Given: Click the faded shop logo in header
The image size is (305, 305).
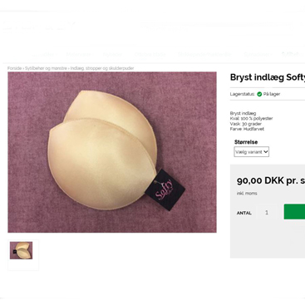Looking at the screenshot, I should (x=39, y=27).
